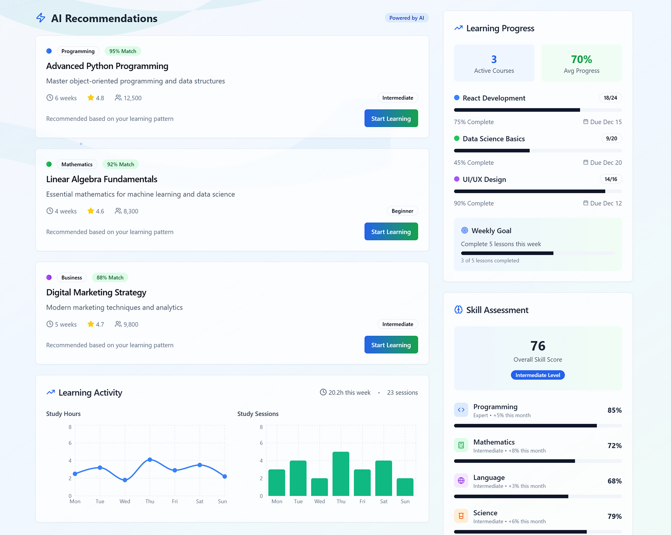Click the clock icon next to 20.2h this week

pos(323,392)
